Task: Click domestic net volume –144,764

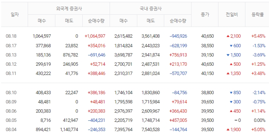Action: [178, 130]
